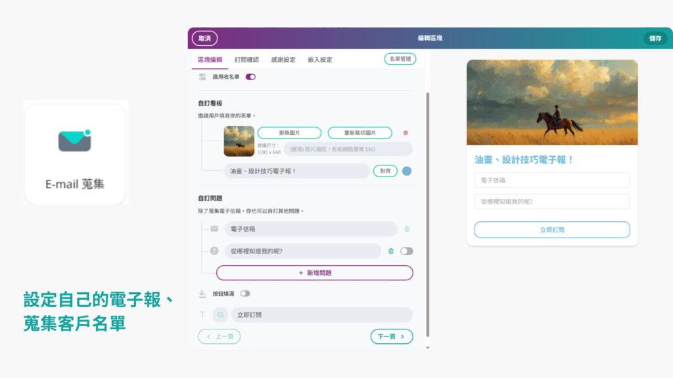Viewport: 673px width, 378px height.
Task: Open the emoji picker beside 立即訂閱 field
Action: 220,315
